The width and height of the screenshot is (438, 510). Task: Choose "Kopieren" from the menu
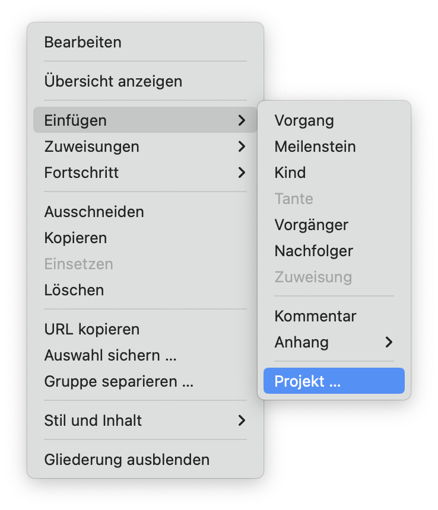[75, 238]
